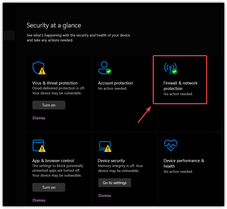Open the Device security heading
227x209 pixels.
pos(111,161)
